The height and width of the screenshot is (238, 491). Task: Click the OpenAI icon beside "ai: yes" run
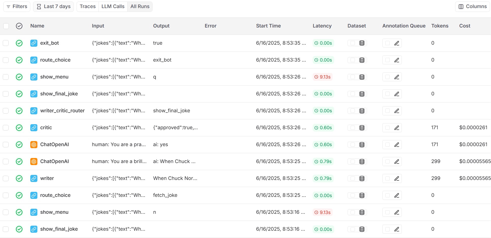[x=34, y=145]
